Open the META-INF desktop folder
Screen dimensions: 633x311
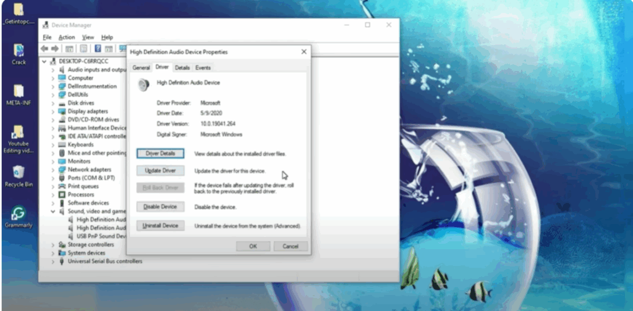(19, 95)
